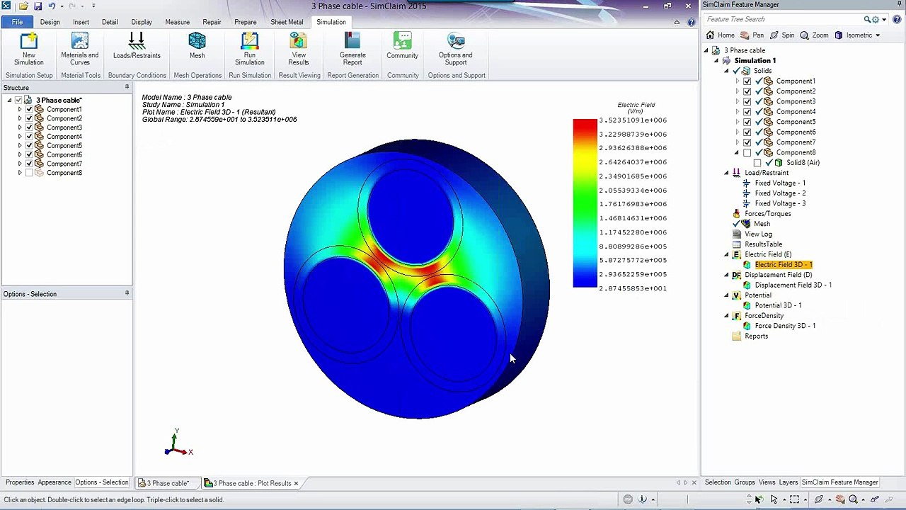Open Options and Support icon
This screenshot has width=906, height=510.
456,41
